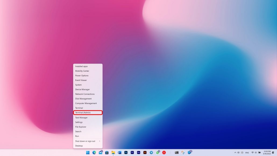The image size is (277, 156).
Task: Click the Windows Start button
Action: [88, 152]
